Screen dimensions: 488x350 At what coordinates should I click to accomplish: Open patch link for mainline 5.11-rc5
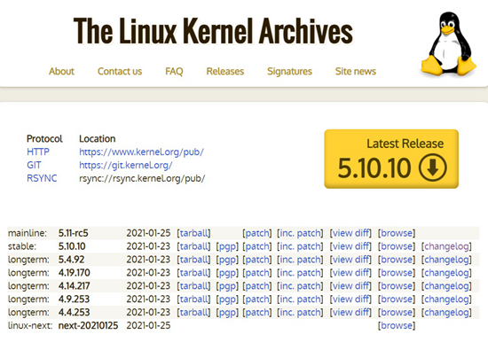(x=257, y=233)
